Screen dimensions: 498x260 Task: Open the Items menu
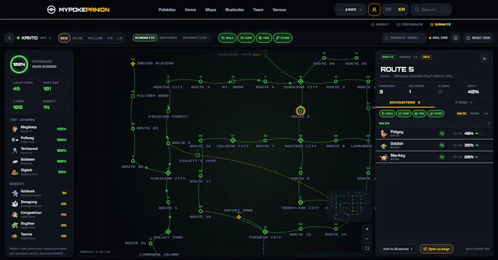click(190, 10)
